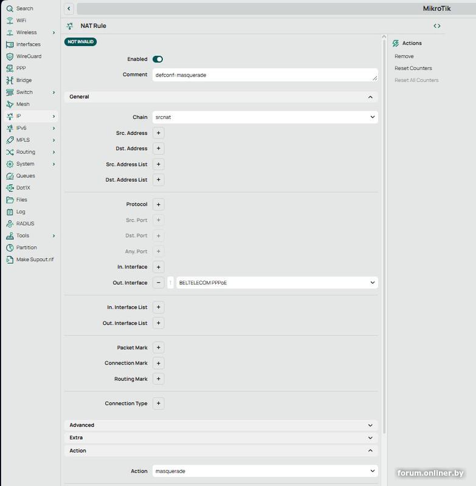
Task: Open the Queues icon in sidebar
Action: (10, 176)
